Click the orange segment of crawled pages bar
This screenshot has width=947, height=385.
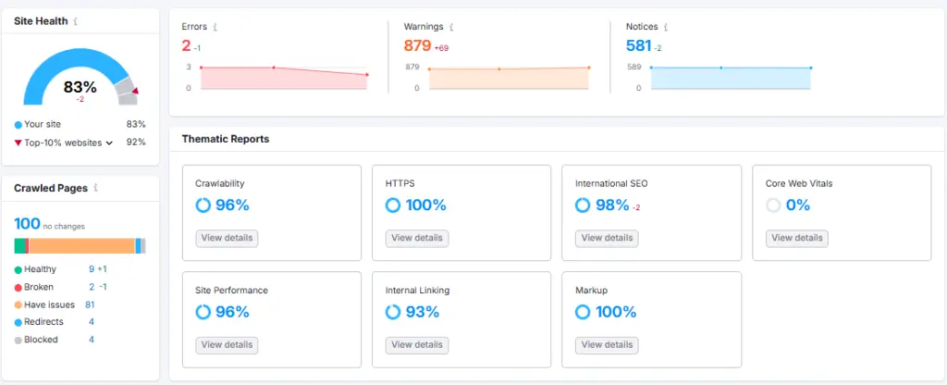coord(81,246)
